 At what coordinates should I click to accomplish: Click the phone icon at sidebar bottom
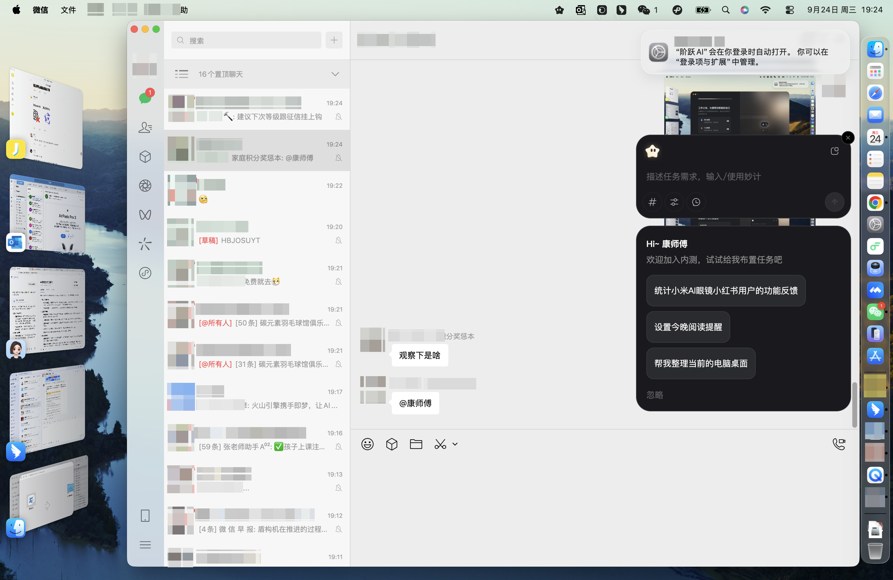(145, 516)
